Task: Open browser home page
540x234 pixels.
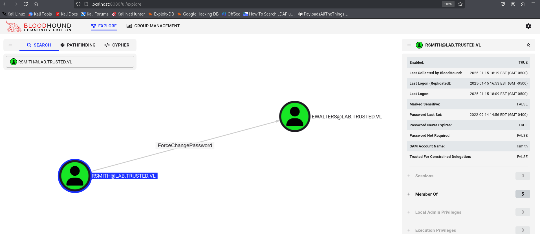Action: click(36, 4)
